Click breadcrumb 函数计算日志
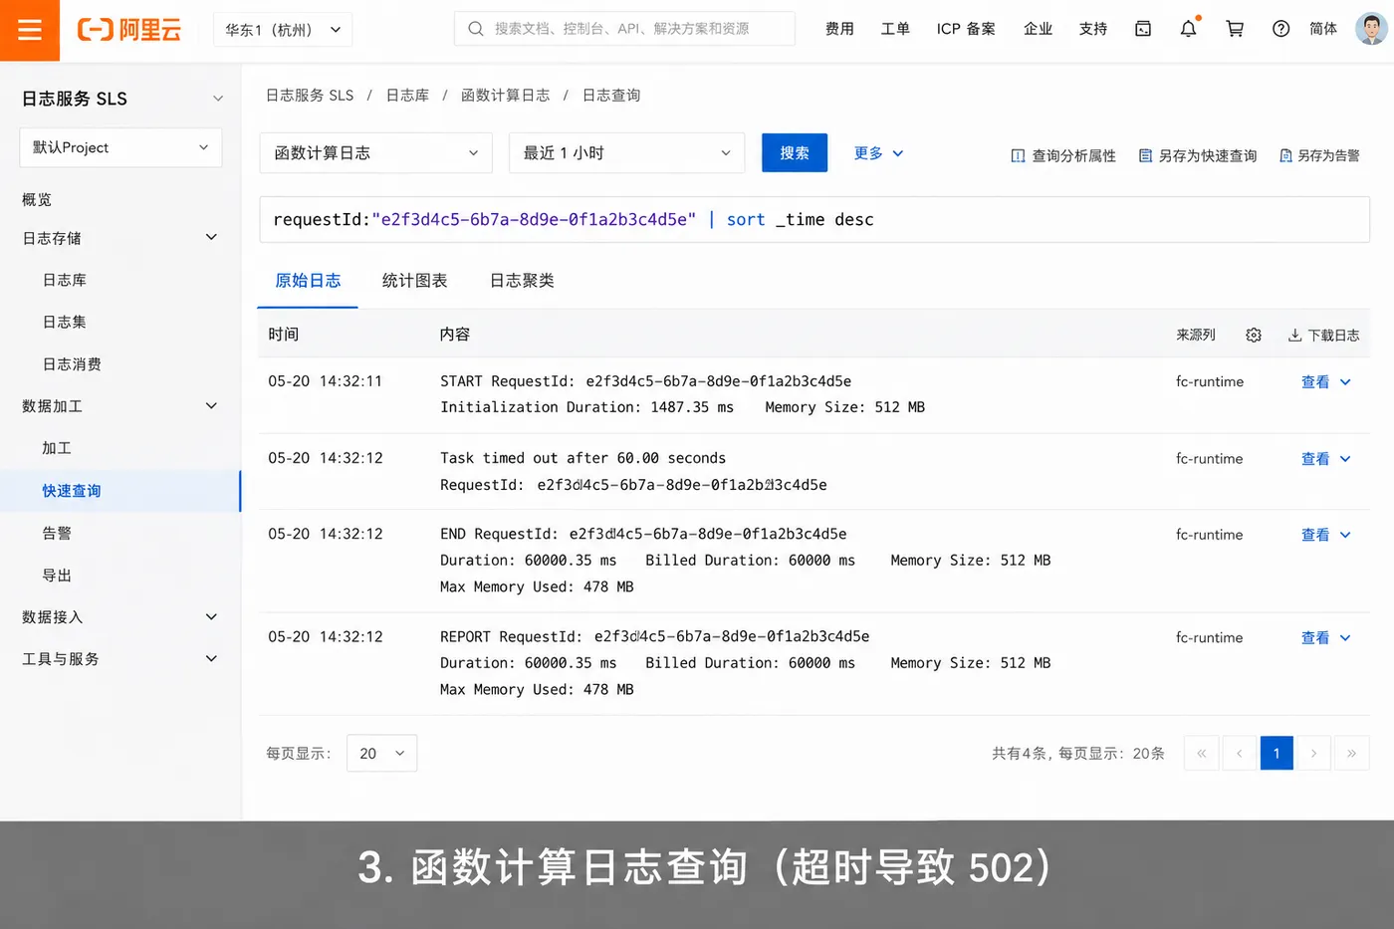This screenshot has height=929, width=1394. click(506, 96)
